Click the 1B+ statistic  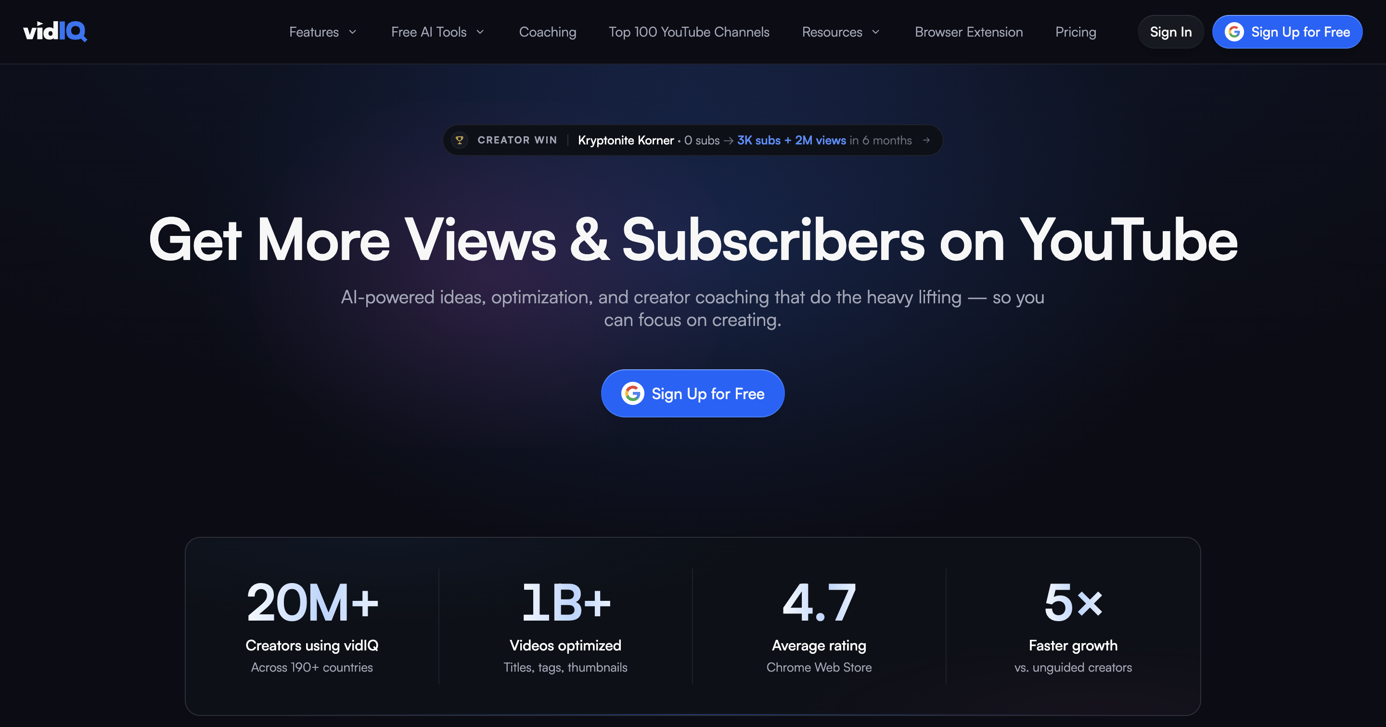(x=565, y=602)
